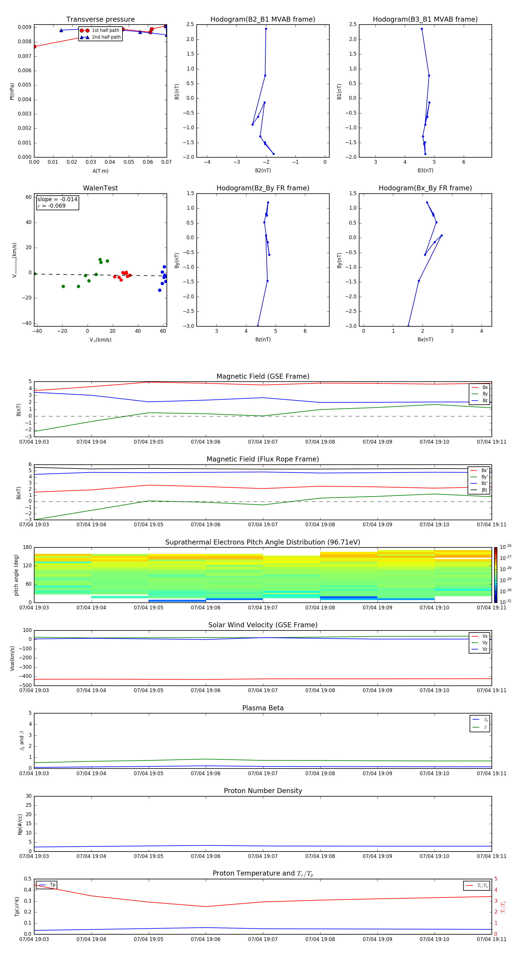
Task: Click '07/04 19:06' tick under Flux Rope Frame plot
Action: point(205,525)
